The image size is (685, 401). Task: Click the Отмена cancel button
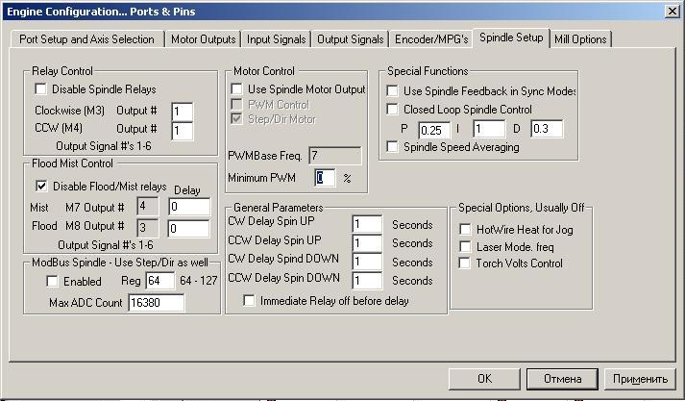562,379
